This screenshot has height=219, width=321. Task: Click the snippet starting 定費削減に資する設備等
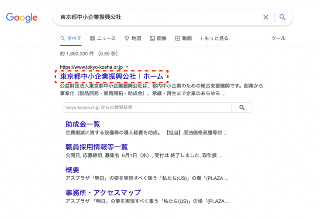point(146,133)
